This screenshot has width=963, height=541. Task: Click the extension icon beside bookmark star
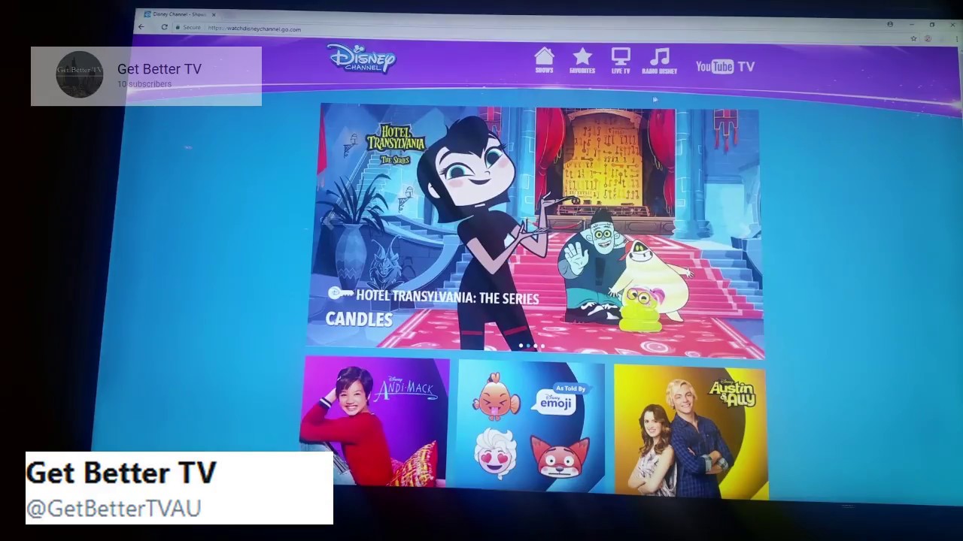928,38
